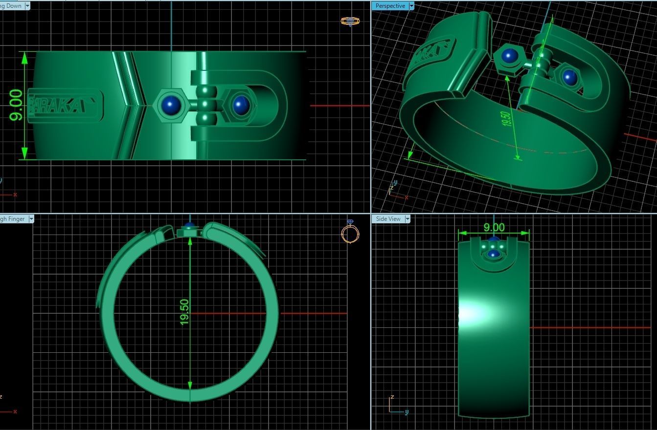657x430 pixels.
Task: Select the 9.00 dimension in Side View viewport
Action: 494,227
